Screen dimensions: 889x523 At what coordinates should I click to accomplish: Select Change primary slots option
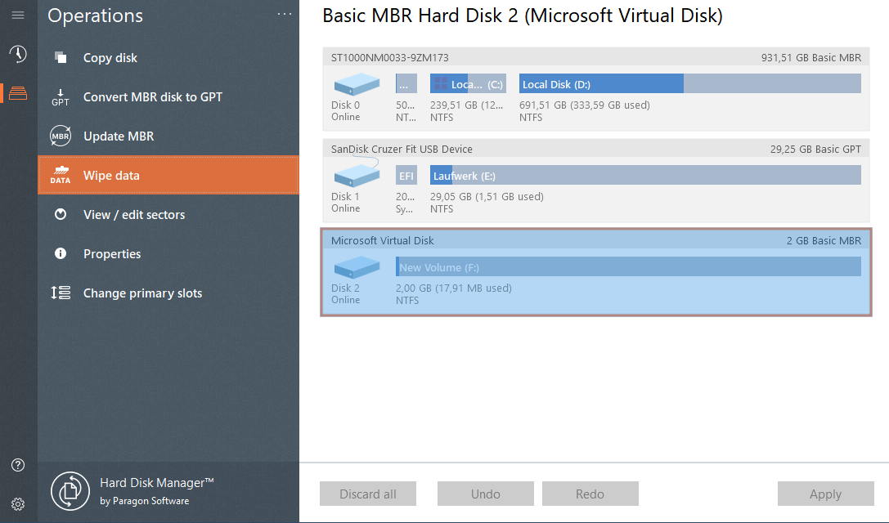142,293
